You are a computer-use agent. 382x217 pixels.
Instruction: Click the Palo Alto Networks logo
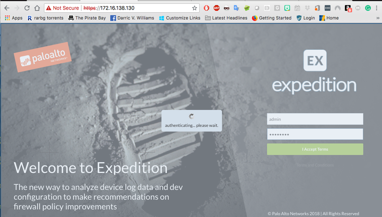click(x=42, y=57)
